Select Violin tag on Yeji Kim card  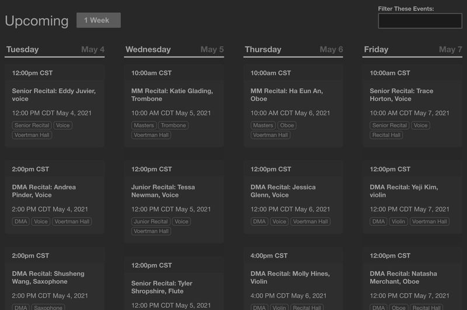(x=399, y=221)
